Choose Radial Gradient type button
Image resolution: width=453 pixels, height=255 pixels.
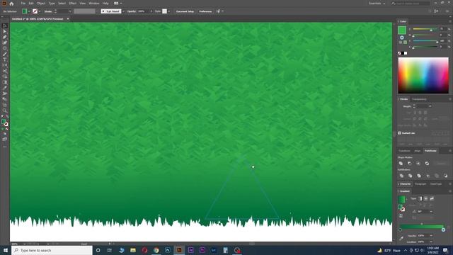(x=426, y=198)
